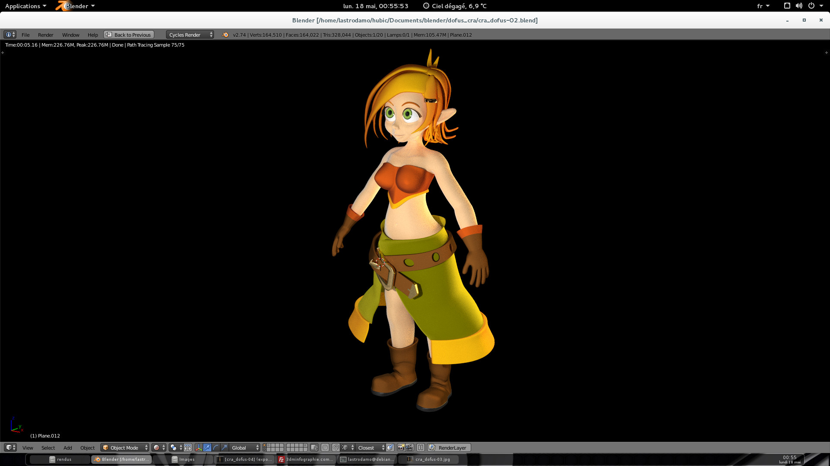Click the 'Verts:164,510' statistic text
This screenshot has height=466, width=830.
[x=265, y=35]
